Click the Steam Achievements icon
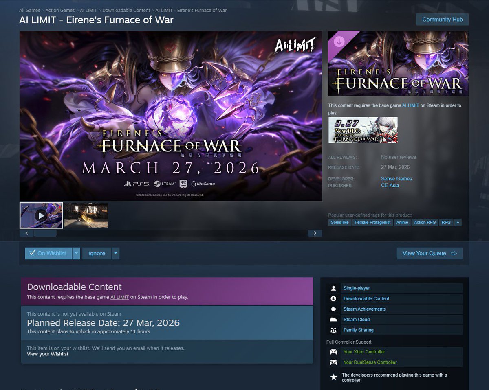This screenshot has width=489, height=390. point(333,309)
